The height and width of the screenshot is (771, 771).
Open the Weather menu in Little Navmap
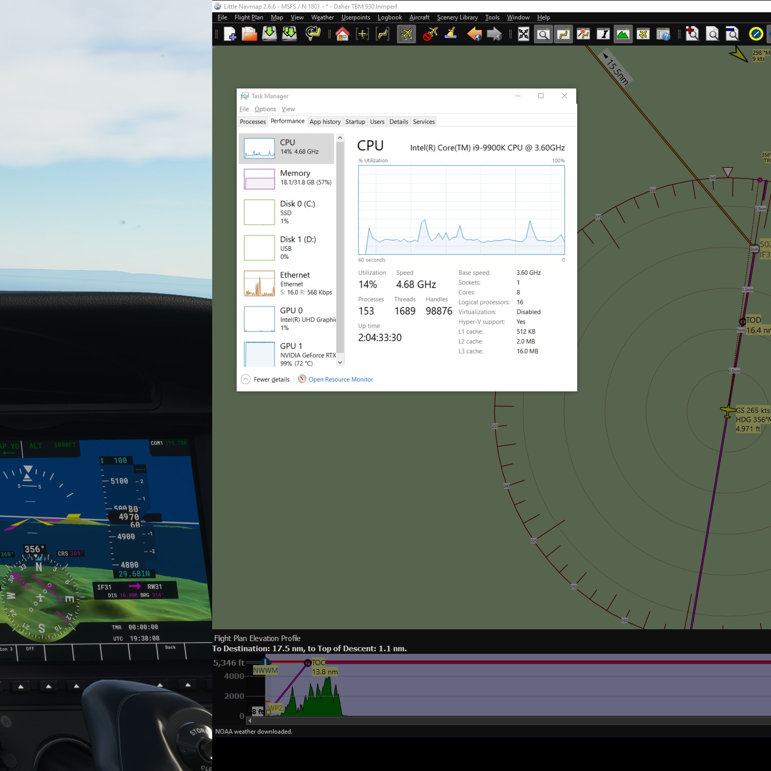click(x=322, y=17)
